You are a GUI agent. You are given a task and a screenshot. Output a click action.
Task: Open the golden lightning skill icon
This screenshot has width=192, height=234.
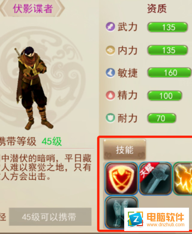click(x=183, y=178)
